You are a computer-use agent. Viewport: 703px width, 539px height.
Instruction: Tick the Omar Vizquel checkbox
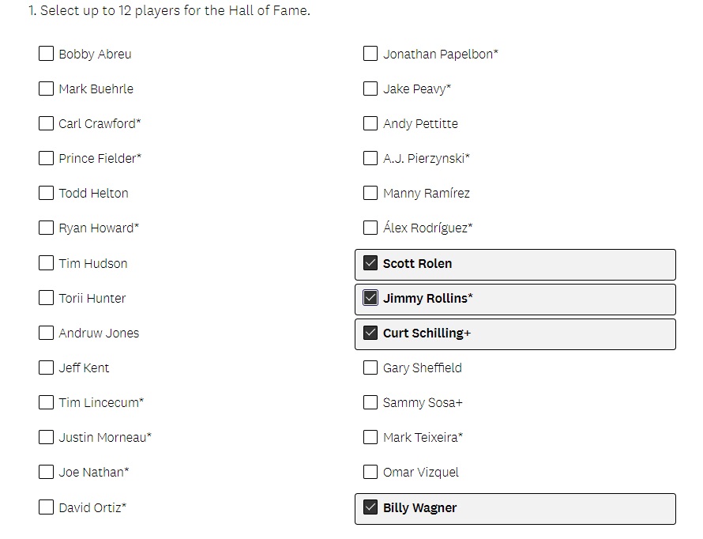(370, 472)
